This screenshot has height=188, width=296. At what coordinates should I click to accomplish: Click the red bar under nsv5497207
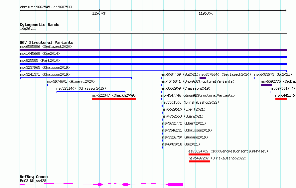pyautogui.click(x=199, y=161)
